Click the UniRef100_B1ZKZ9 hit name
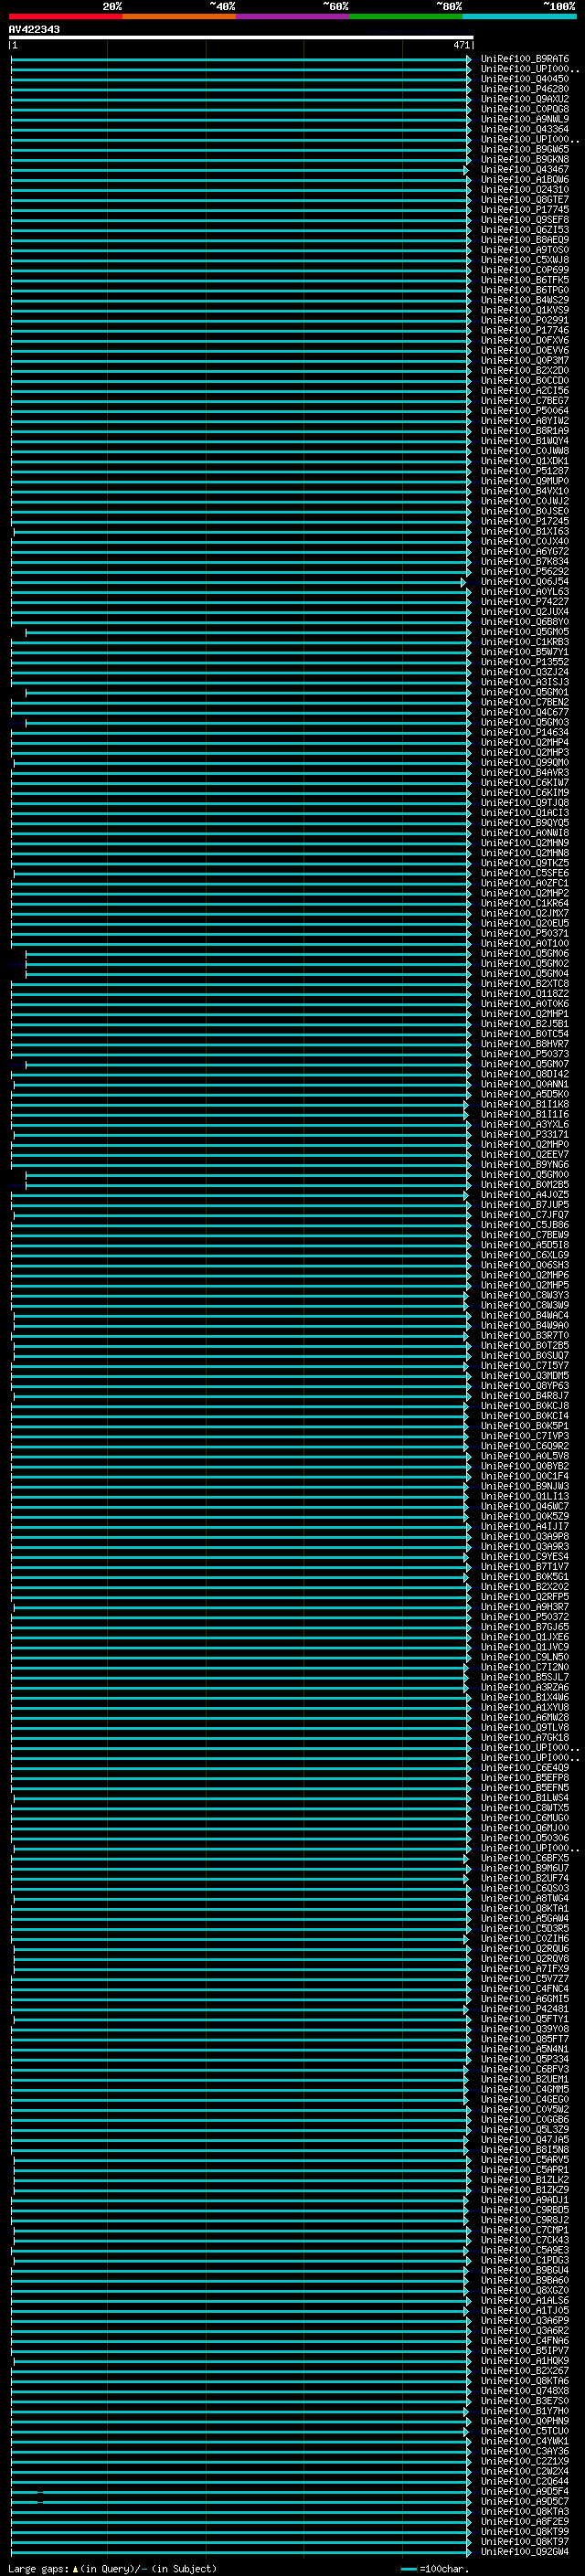The image size is (585, 2576). 525,2190
